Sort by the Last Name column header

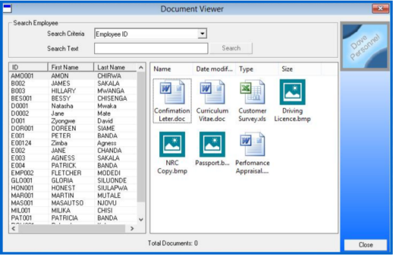(x=115, y=67)
